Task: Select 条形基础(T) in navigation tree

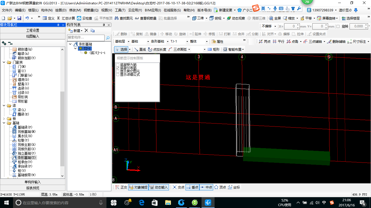Action: coord(24,158)
